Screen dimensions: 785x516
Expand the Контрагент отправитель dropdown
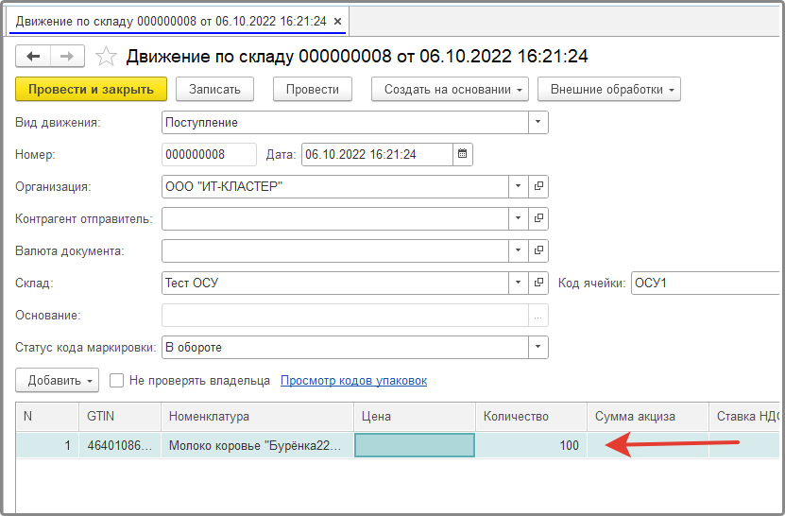tap(519, 218)
